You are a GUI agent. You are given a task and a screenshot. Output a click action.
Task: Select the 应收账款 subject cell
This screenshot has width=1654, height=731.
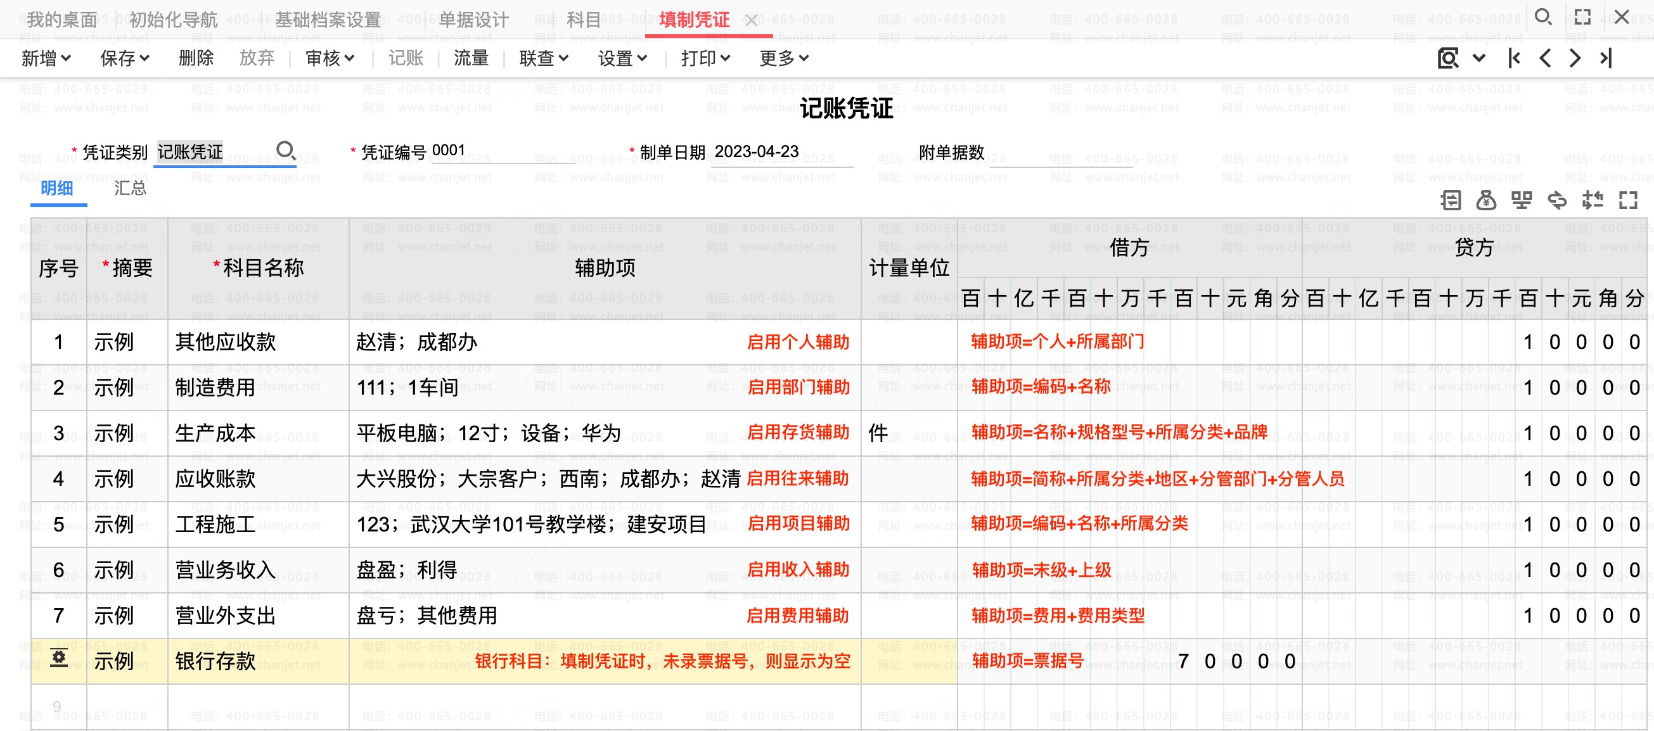(259, 479)
